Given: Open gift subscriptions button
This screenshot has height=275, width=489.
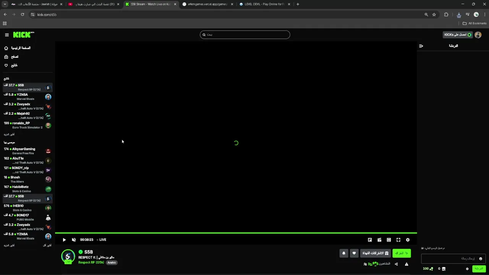Looking at the screenshot, I should tap(375, 253).
